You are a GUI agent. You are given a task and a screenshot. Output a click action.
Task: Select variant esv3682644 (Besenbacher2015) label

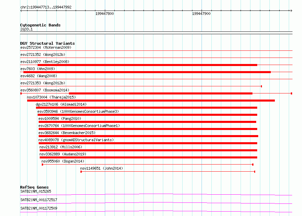[x=67, y=133]
